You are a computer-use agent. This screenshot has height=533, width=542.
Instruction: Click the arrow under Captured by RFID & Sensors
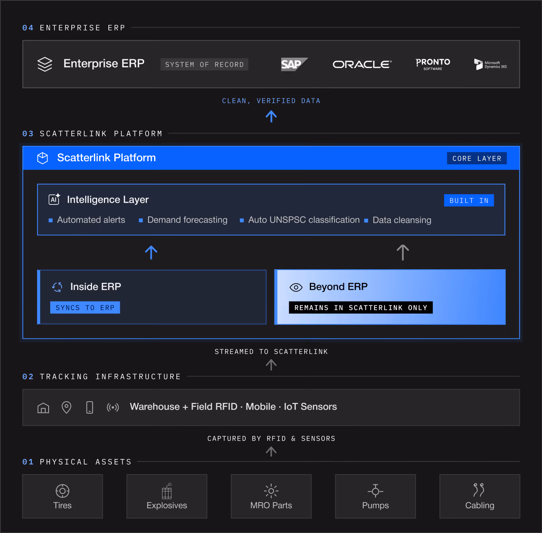[271, 451]
